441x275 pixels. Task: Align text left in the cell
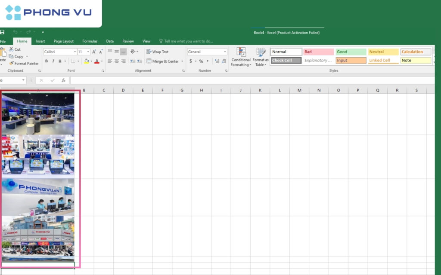click(110, 61)
